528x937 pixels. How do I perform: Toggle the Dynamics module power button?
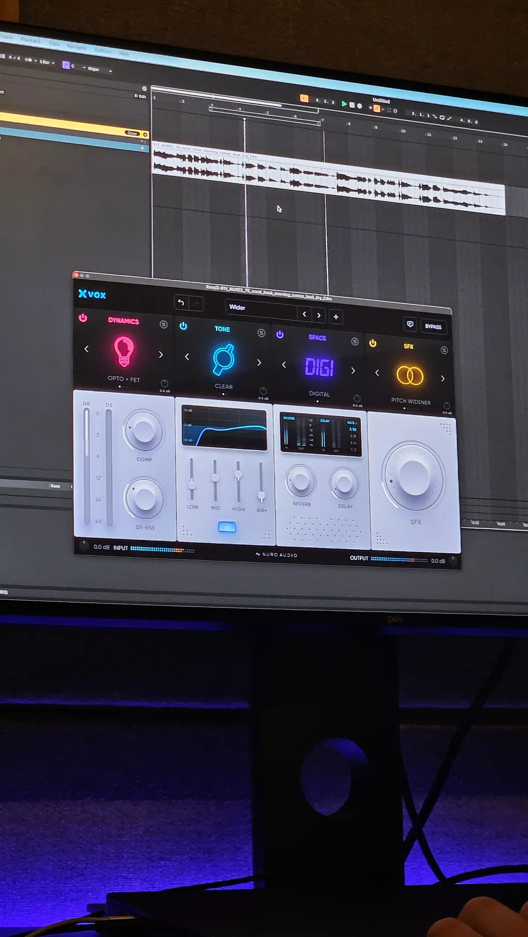(x=83, y=317)
